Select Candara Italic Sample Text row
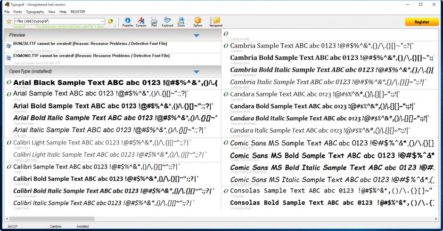This screenshot has height=231, width=443. (x=320, y=131)
